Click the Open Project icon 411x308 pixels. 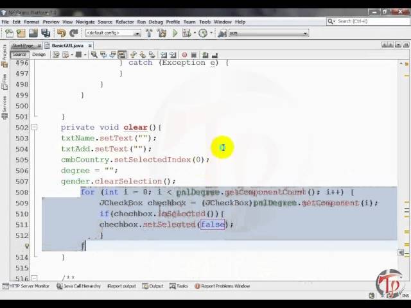click(33, 33)
